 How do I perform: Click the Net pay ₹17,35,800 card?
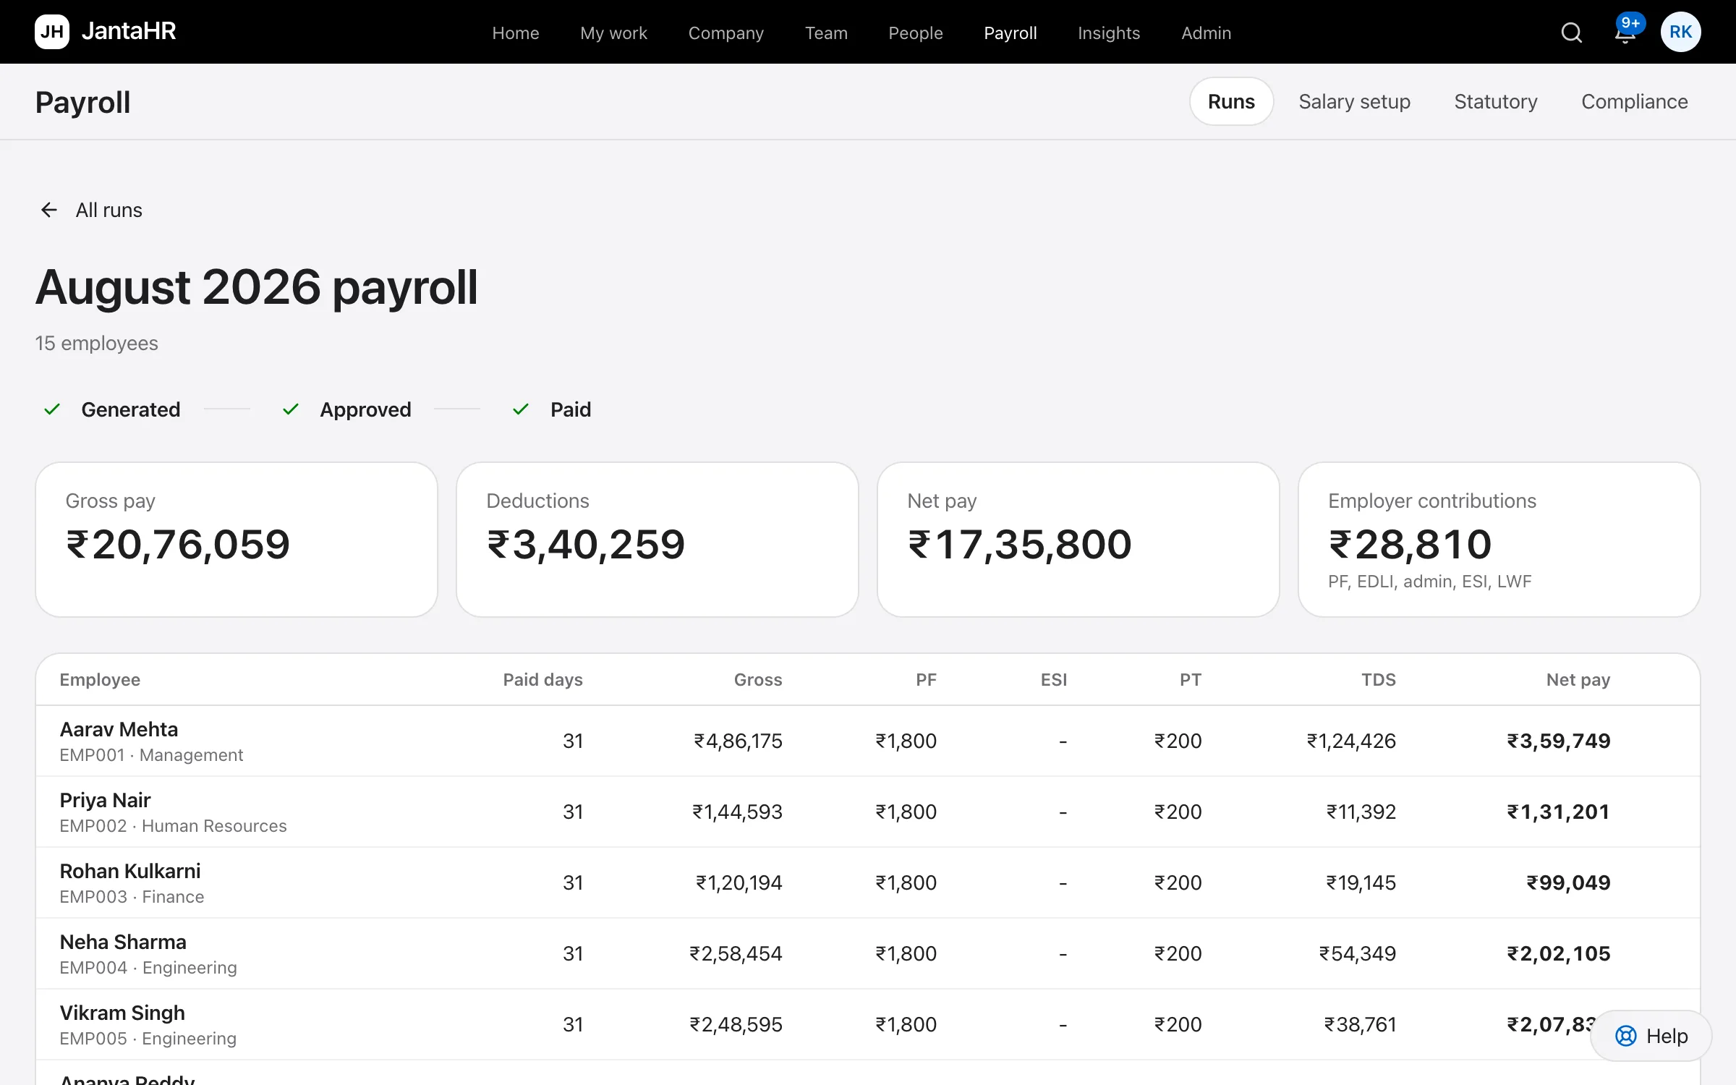pos(1078,540)
